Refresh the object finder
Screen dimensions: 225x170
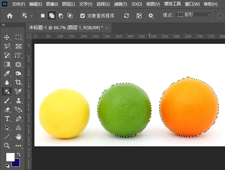127,16
